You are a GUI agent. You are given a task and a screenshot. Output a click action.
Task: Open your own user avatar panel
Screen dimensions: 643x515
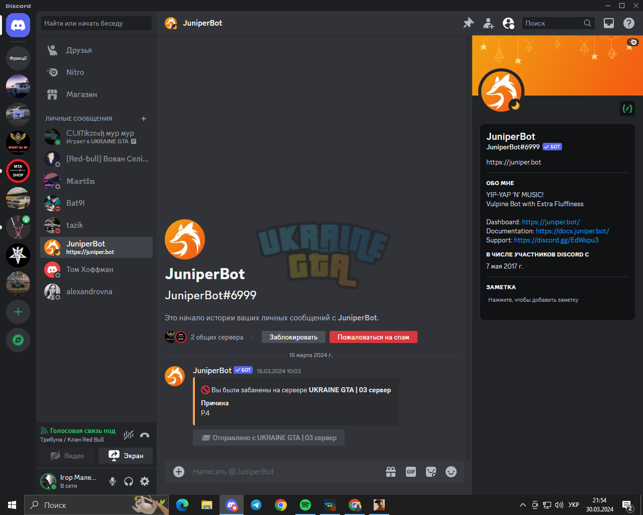48,481
